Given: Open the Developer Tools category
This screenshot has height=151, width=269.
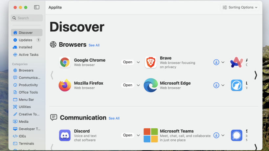Looking at the screenshot, I should (x=29, y=129).
